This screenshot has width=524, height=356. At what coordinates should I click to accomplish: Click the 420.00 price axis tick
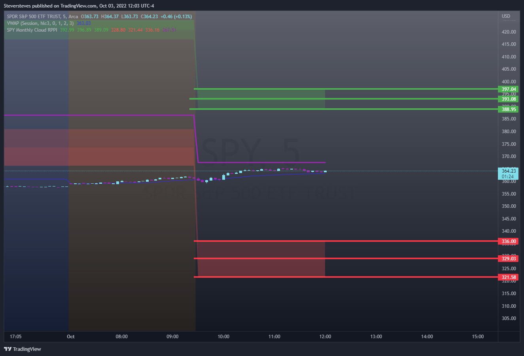pyautogui.click(x=509, y=32)
